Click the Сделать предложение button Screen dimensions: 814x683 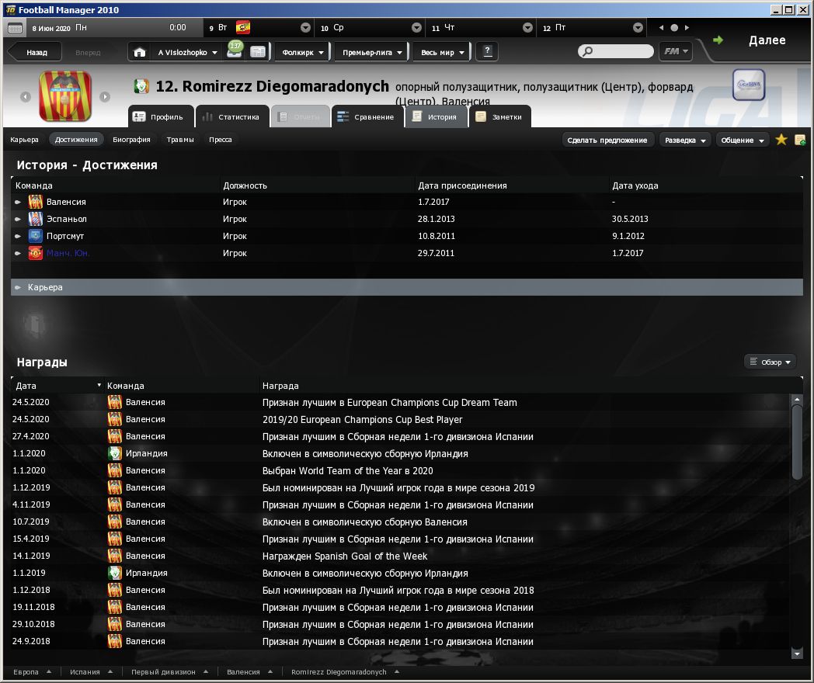click(607, 140)
